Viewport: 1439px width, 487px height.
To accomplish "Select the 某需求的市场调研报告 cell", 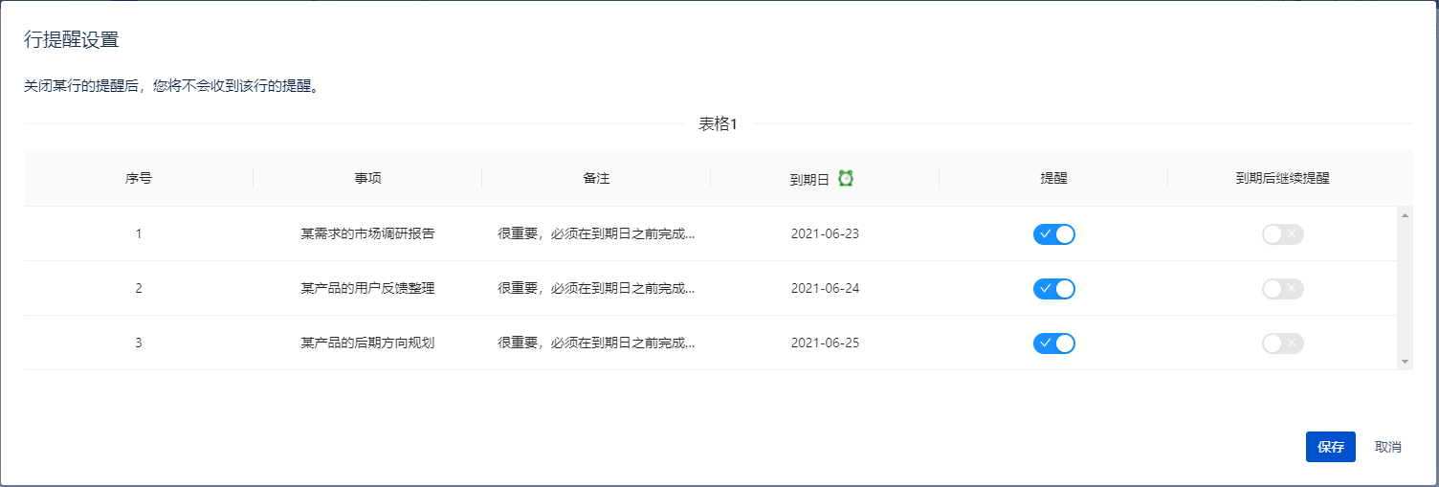I will 367,234.
